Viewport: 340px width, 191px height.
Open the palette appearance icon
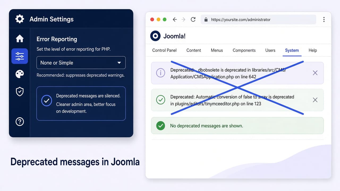click(20, 74)
